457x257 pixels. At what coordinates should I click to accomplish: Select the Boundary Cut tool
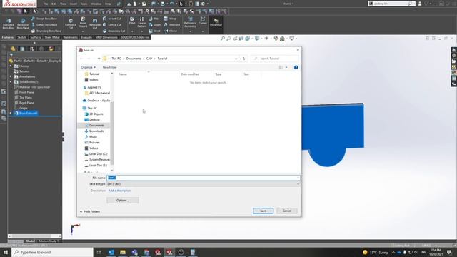tap(114, 31)
